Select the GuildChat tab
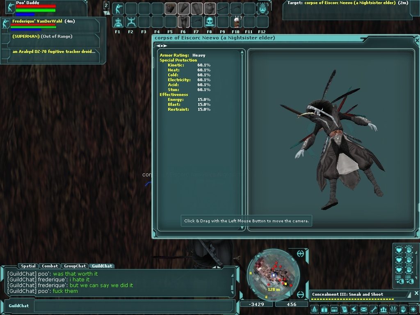Viewport: 420px width, 315px height. pos(102,266)
